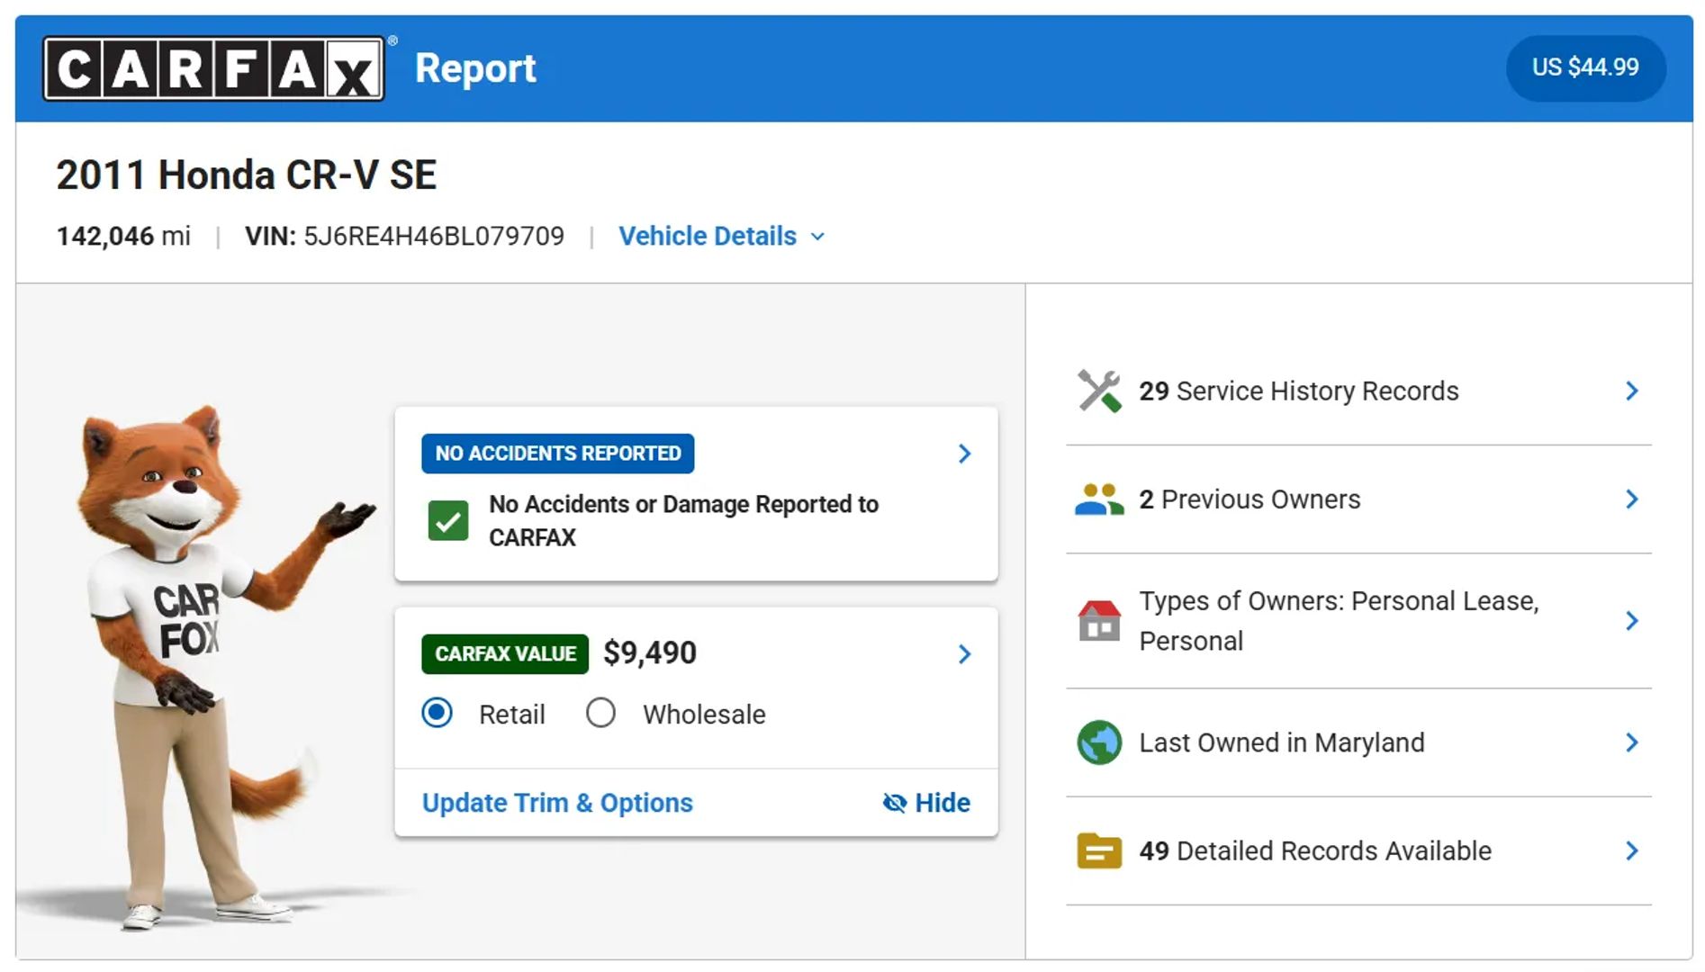This screenshot has width=1705, height=972.
Task: Click the Report header text
Action: (475, 68)
